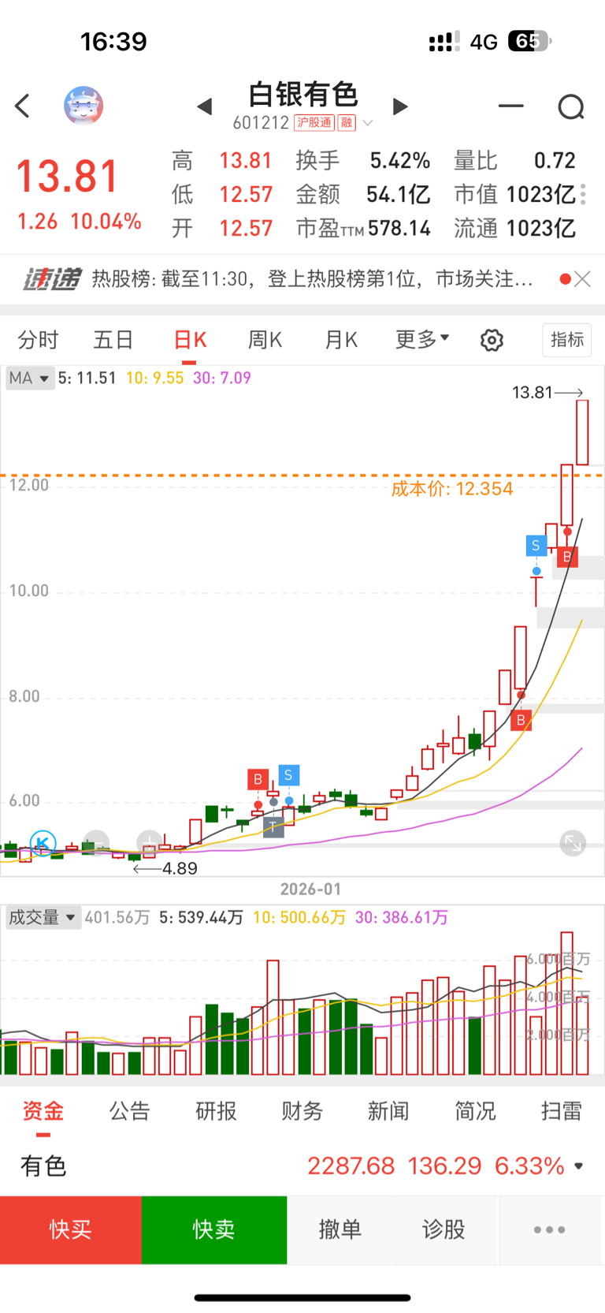Open the 沪股通 tag
This screenshot has height=1313, width=605.
tap(314, 123)
